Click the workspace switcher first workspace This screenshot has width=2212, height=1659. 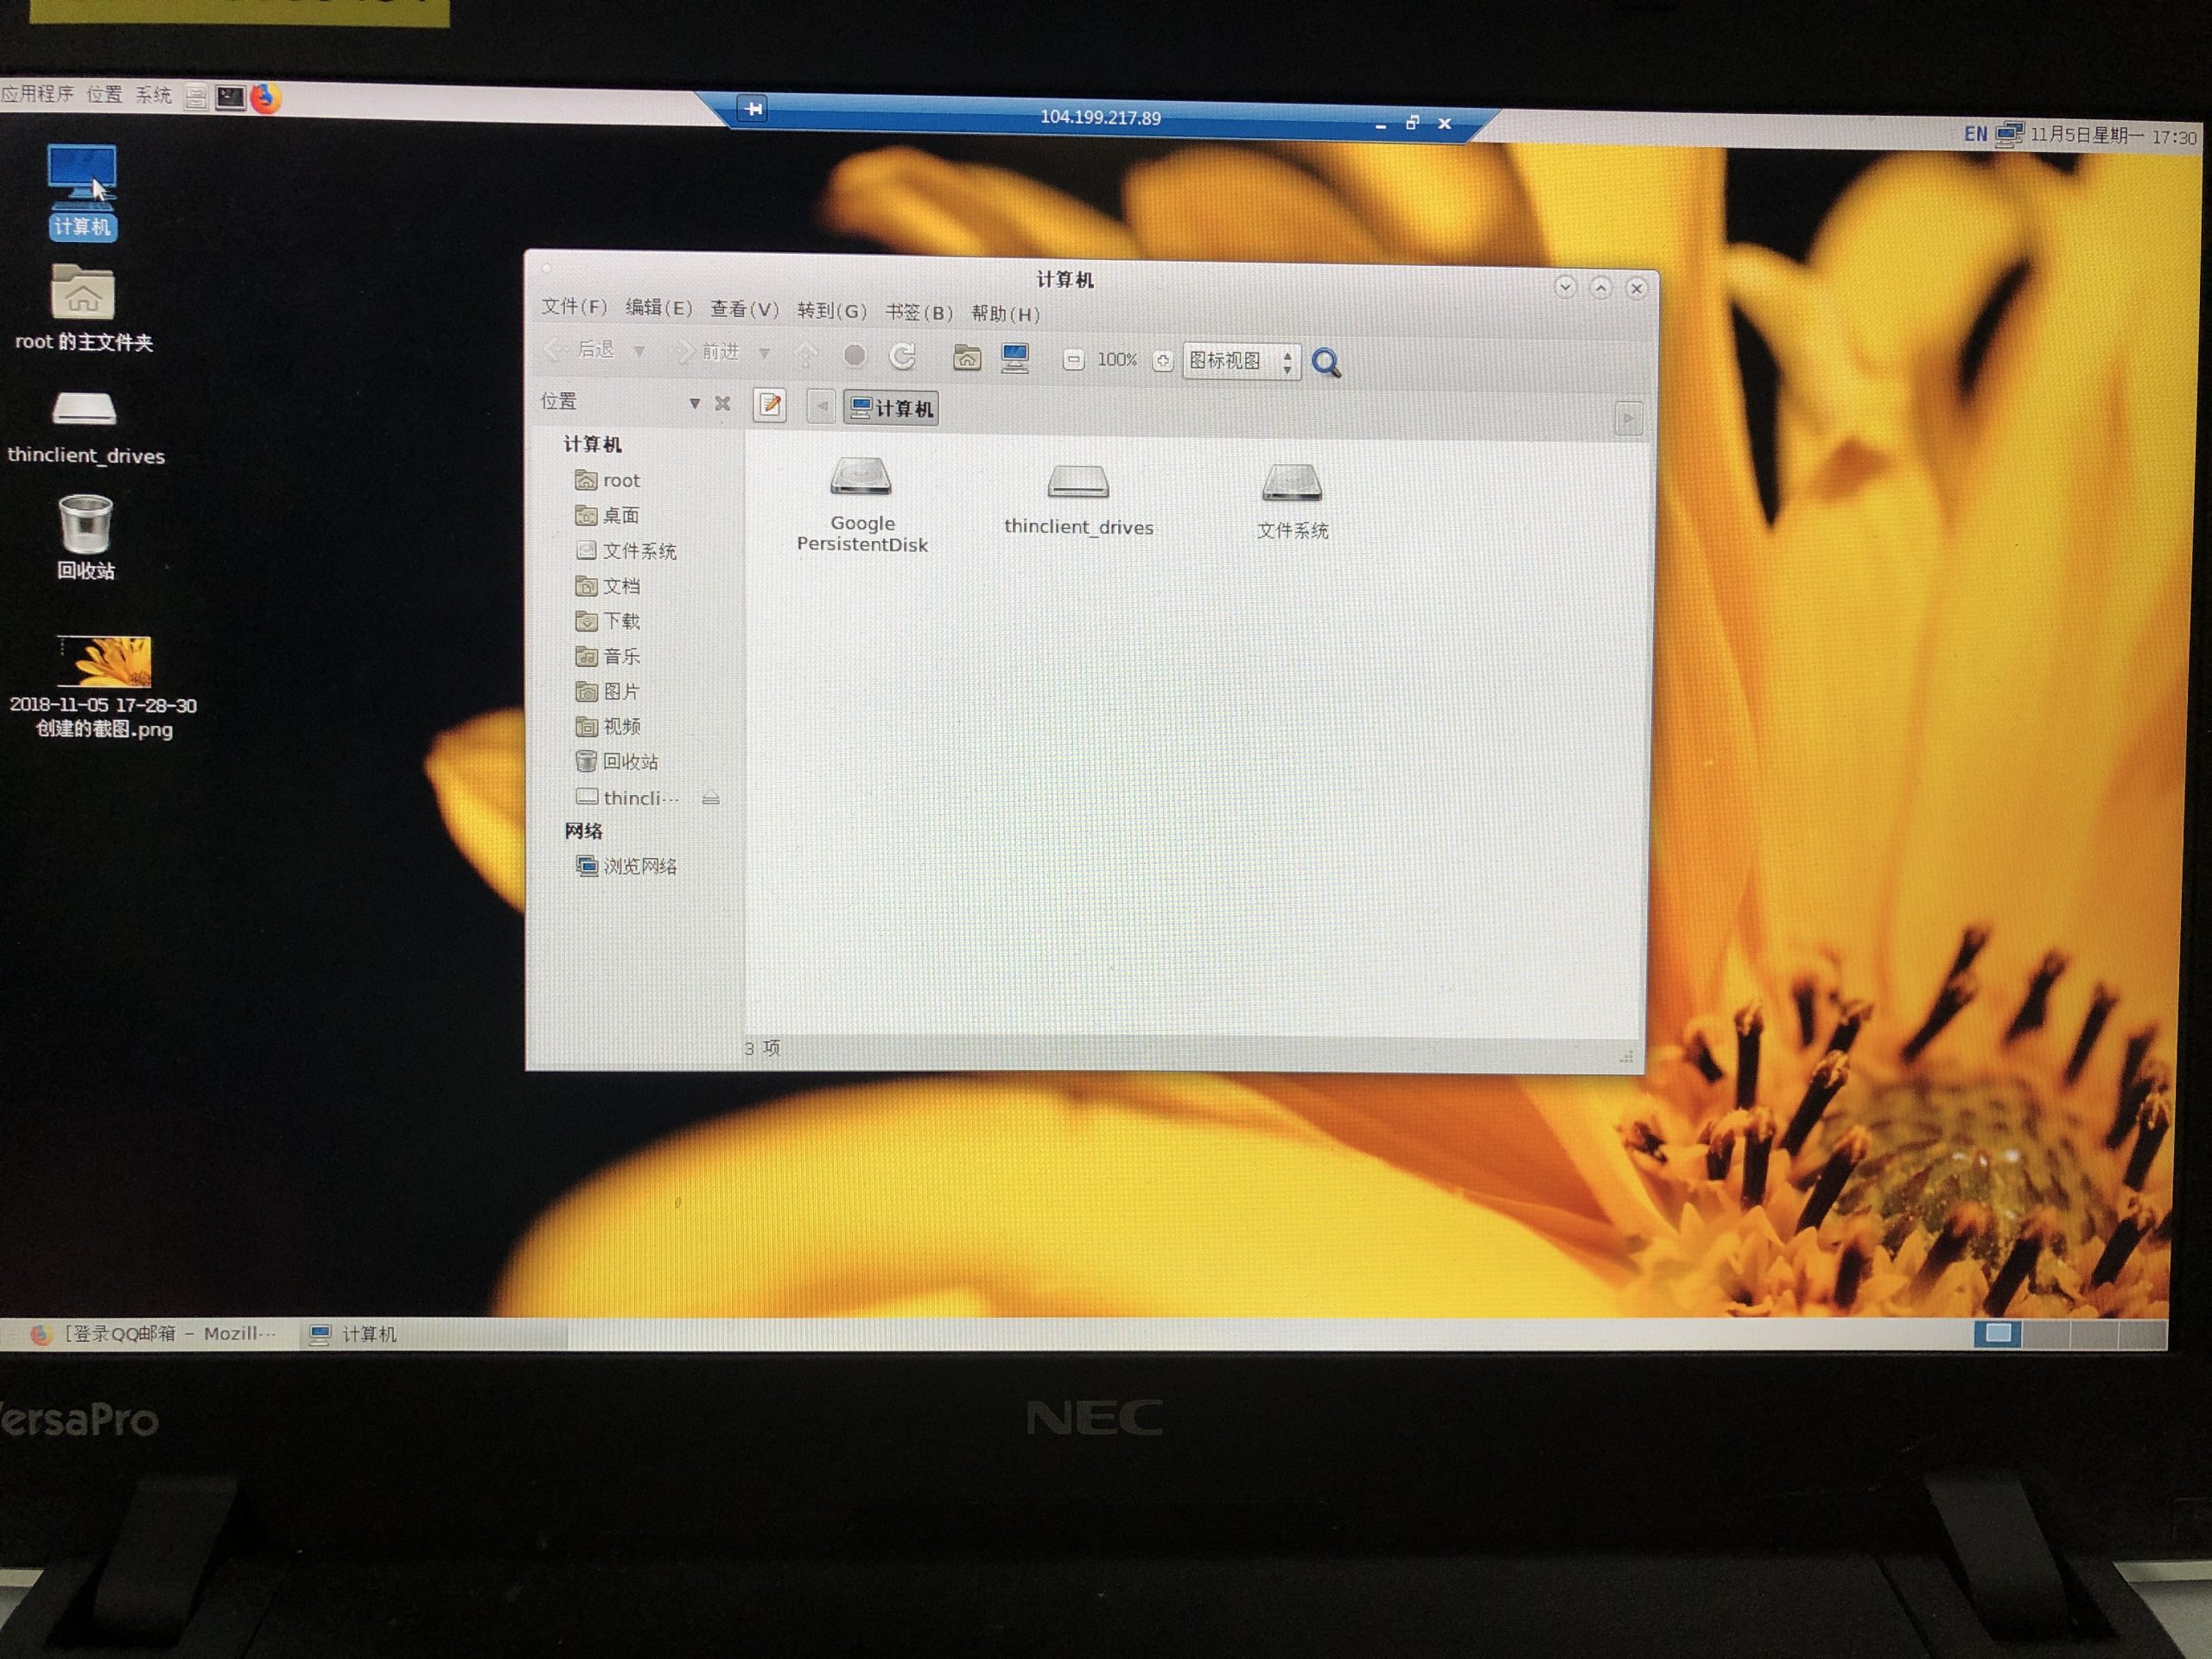tap(1997, 1333)
